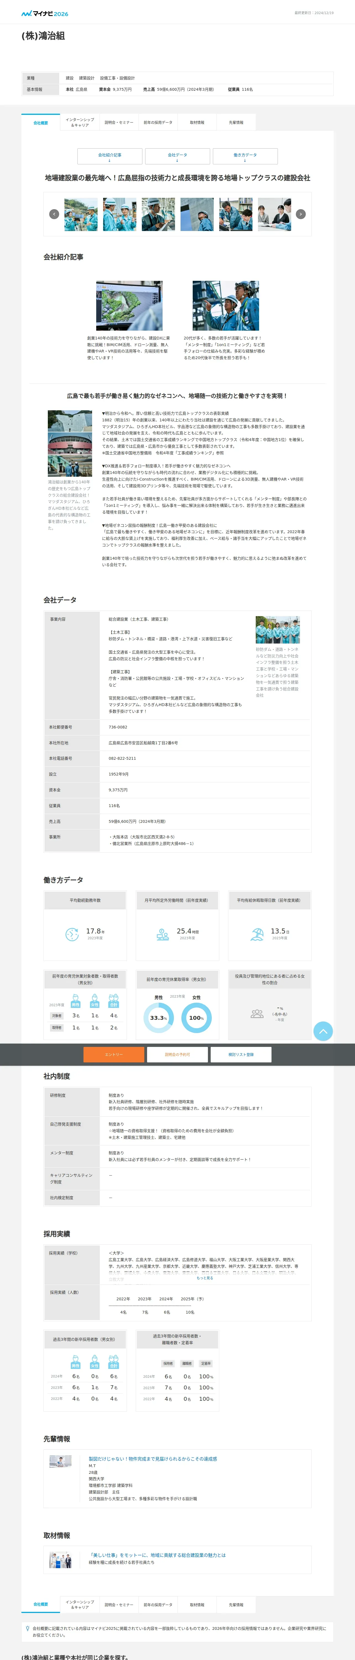
Task: Open the 前年の採用データ top tab
Action: pos(158,123)
